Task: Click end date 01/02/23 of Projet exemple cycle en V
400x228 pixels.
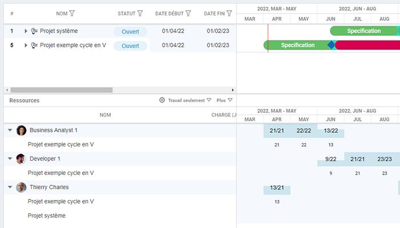Action: [218, 45]
